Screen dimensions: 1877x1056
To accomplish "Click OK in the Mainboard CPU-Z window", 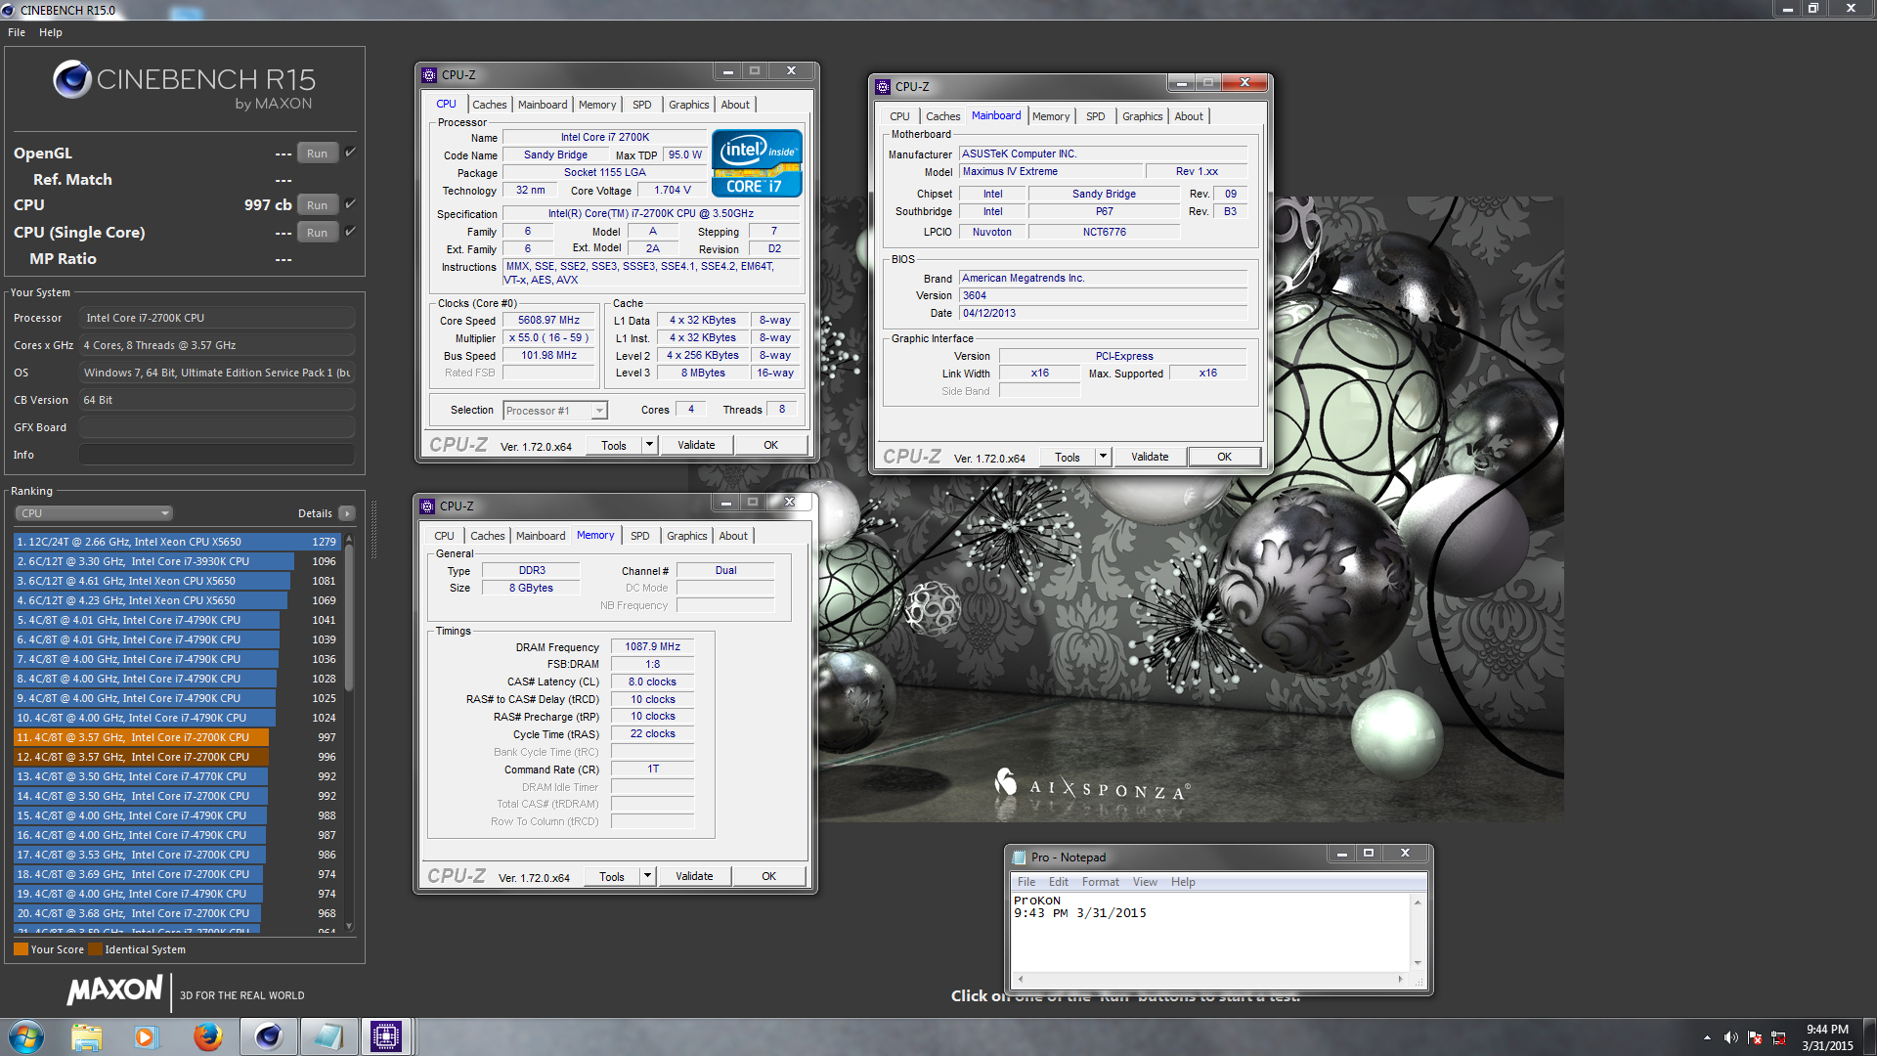I will pos(1224,457).
